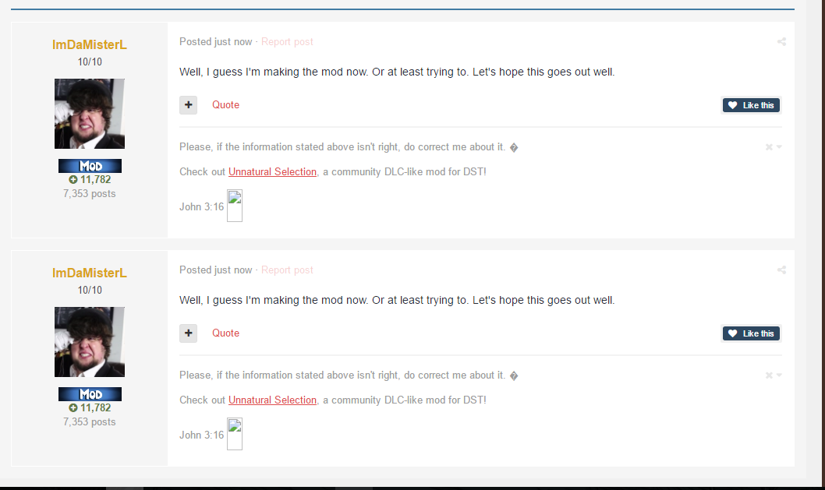
Task: Click the green reputation icon in first post
Action: coord(73,180)
